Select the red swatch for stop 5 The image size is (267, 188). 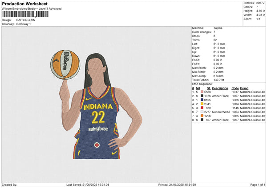tap(202, 108)
